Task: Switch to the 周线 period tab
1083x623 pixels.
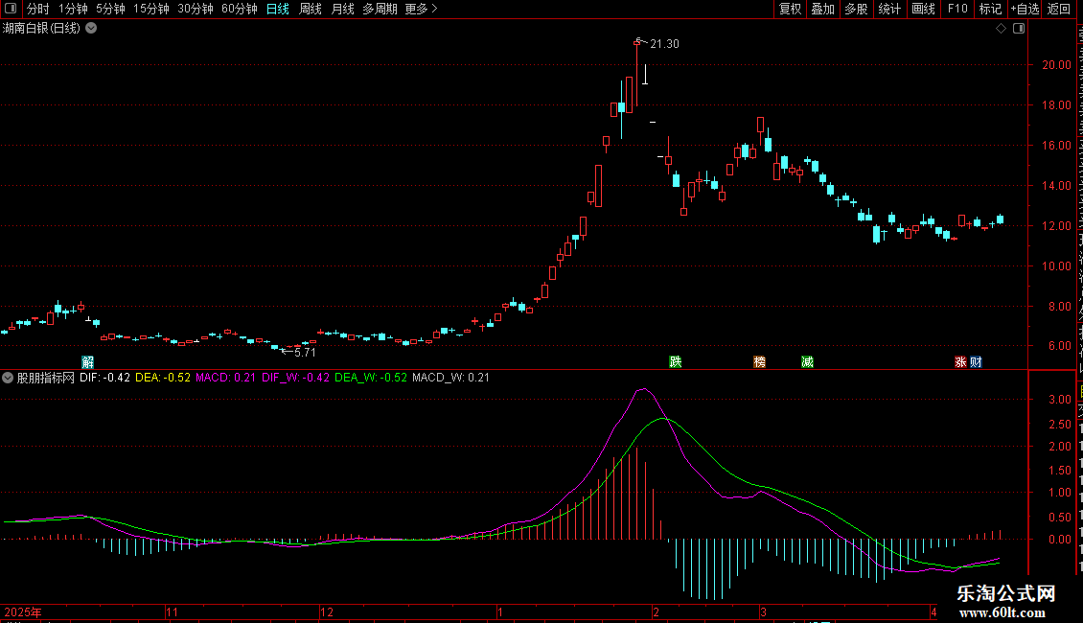Action: point(311,9)
